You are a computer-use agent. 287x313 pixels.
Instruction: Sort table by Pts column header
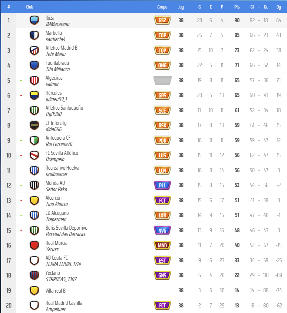click(x=237, y=7)
